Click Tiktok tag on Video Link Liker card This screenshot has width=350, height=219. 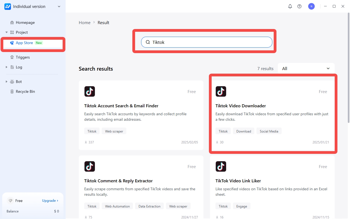(223, 206)
